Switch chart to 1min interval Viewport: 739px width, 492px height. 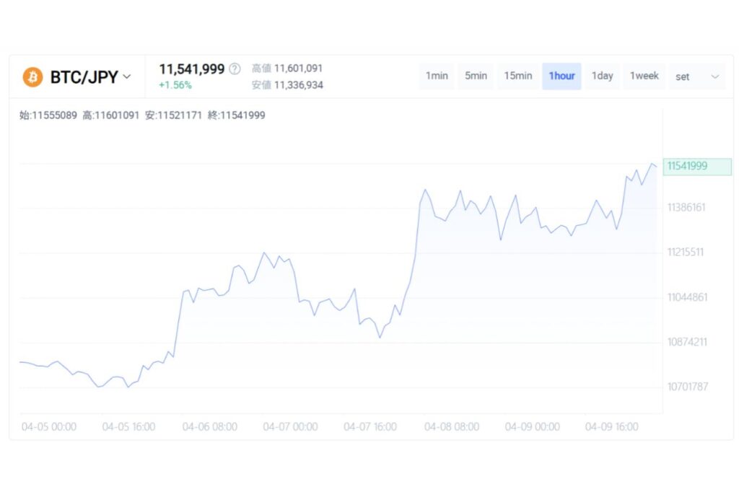[x=436, y=76]
